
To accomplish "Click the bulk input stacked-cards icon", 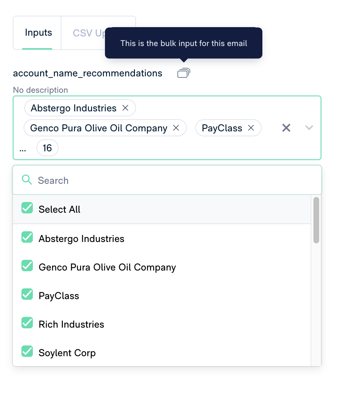I will pyautogui.click(x=184, y=73).
